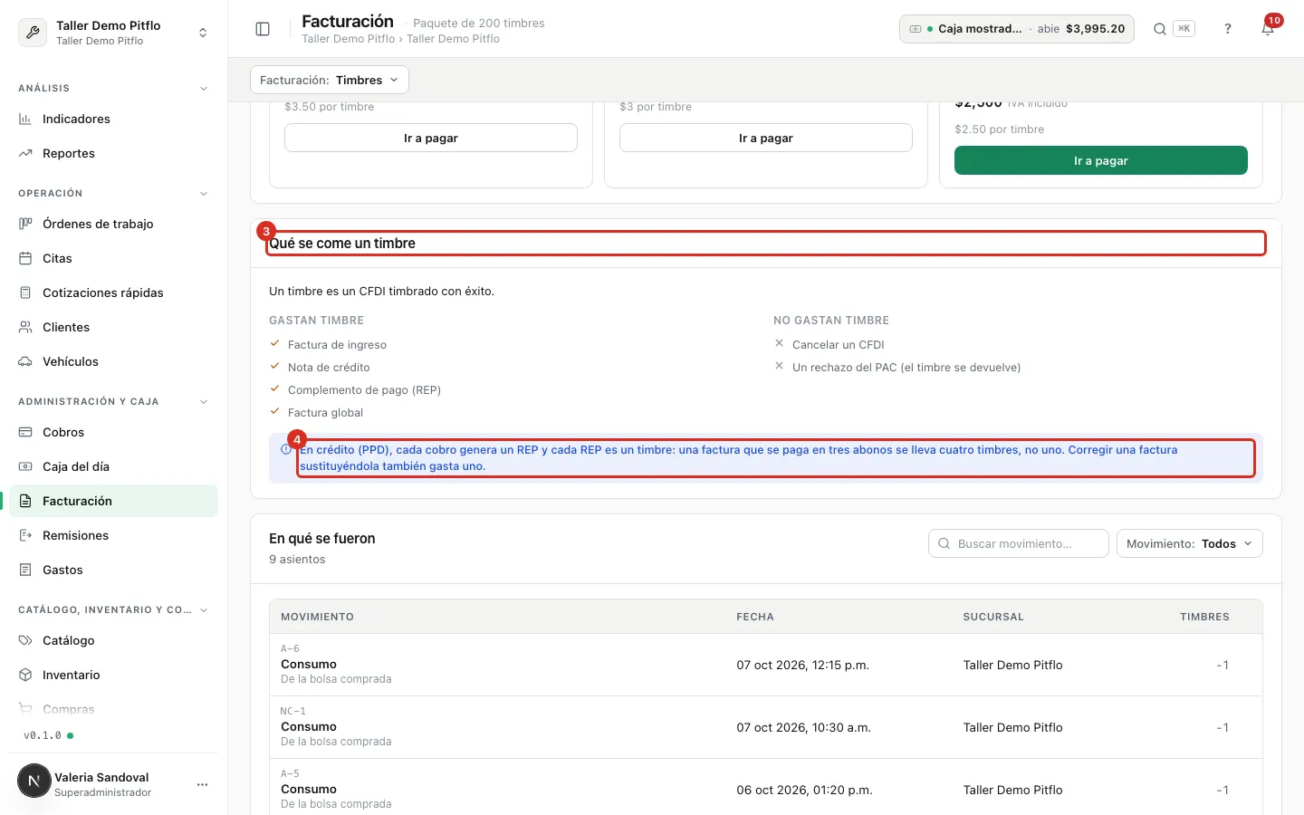Open the help question mark icon
Viewport: 1304px width, 815px height.
1228,29
